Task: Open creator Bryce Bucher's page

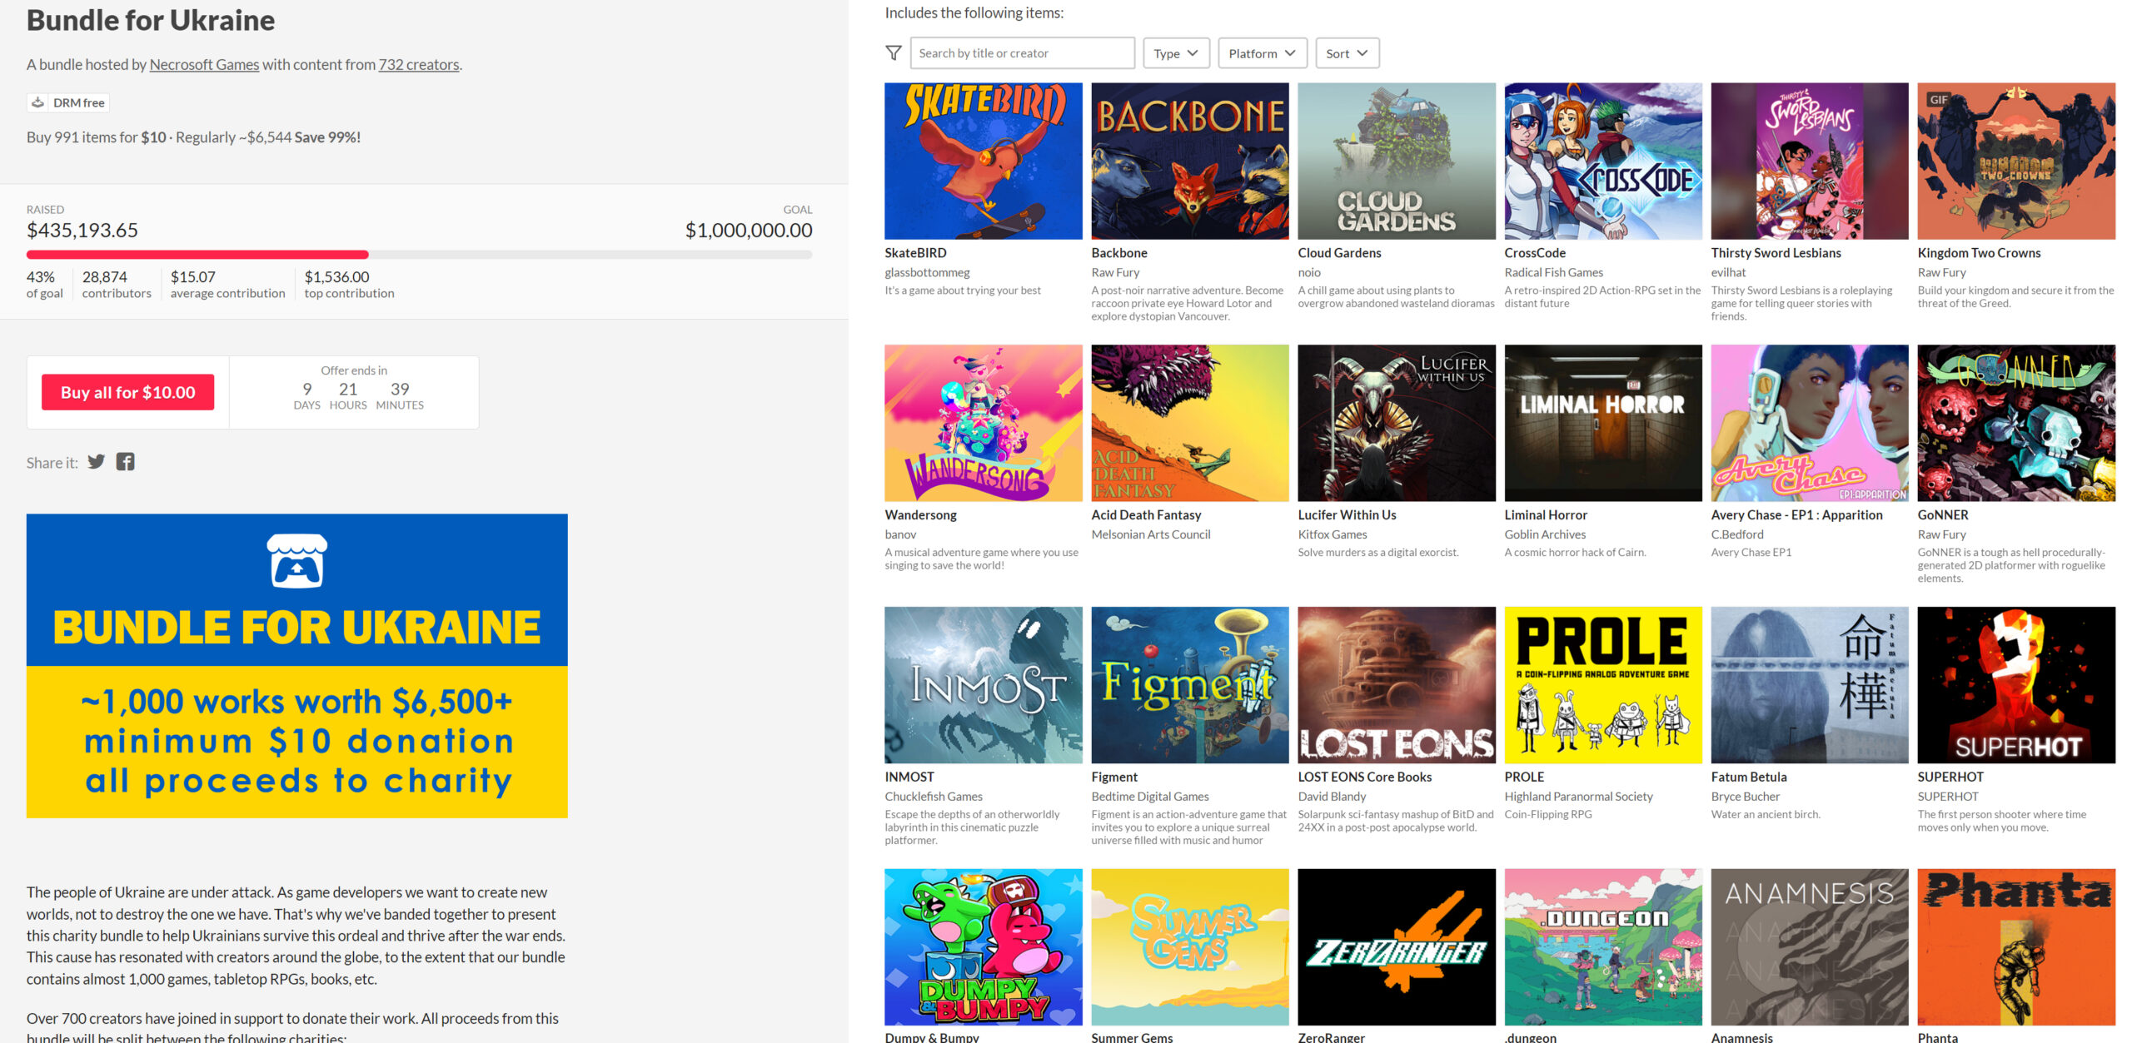Action: (1745, 796)
